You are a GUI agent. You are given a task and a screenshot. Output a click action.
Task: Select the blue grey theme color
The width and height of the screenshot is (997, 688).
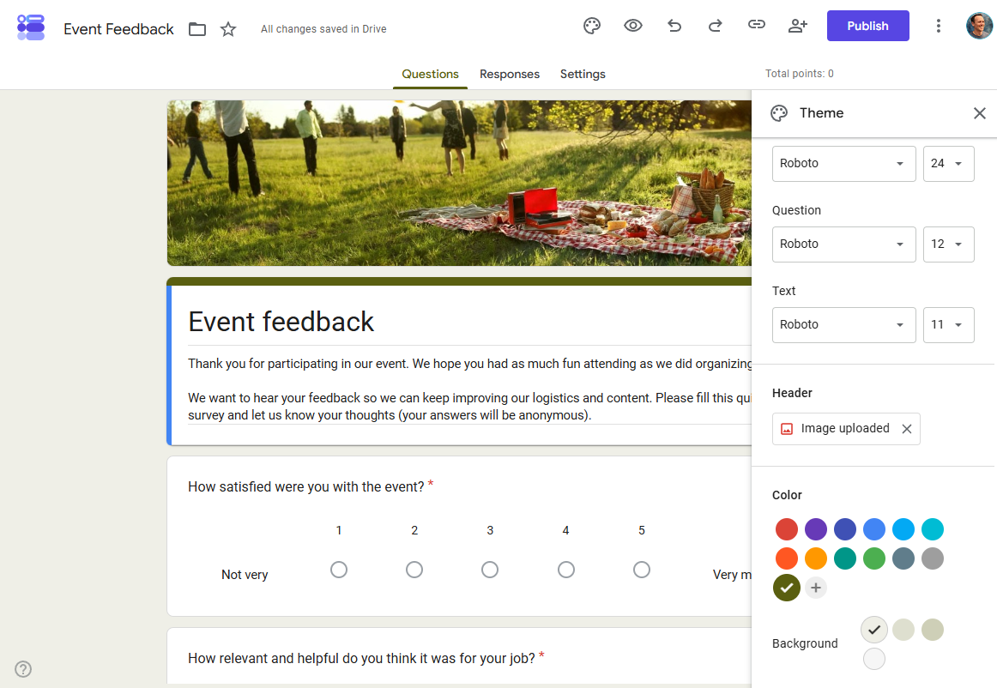coord(903,558)
